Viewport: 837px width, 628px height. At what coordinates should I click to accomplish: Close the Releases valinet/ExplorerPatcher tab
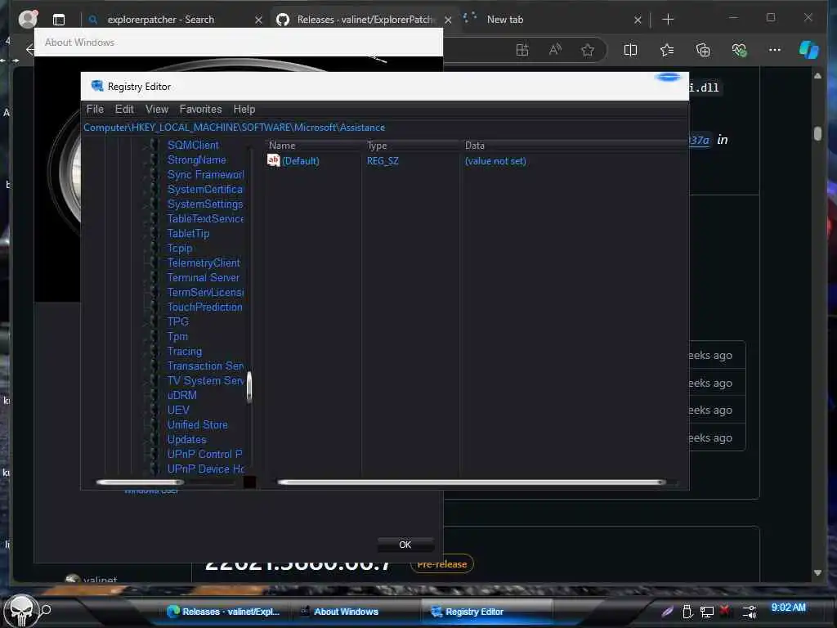pos(448,20)
